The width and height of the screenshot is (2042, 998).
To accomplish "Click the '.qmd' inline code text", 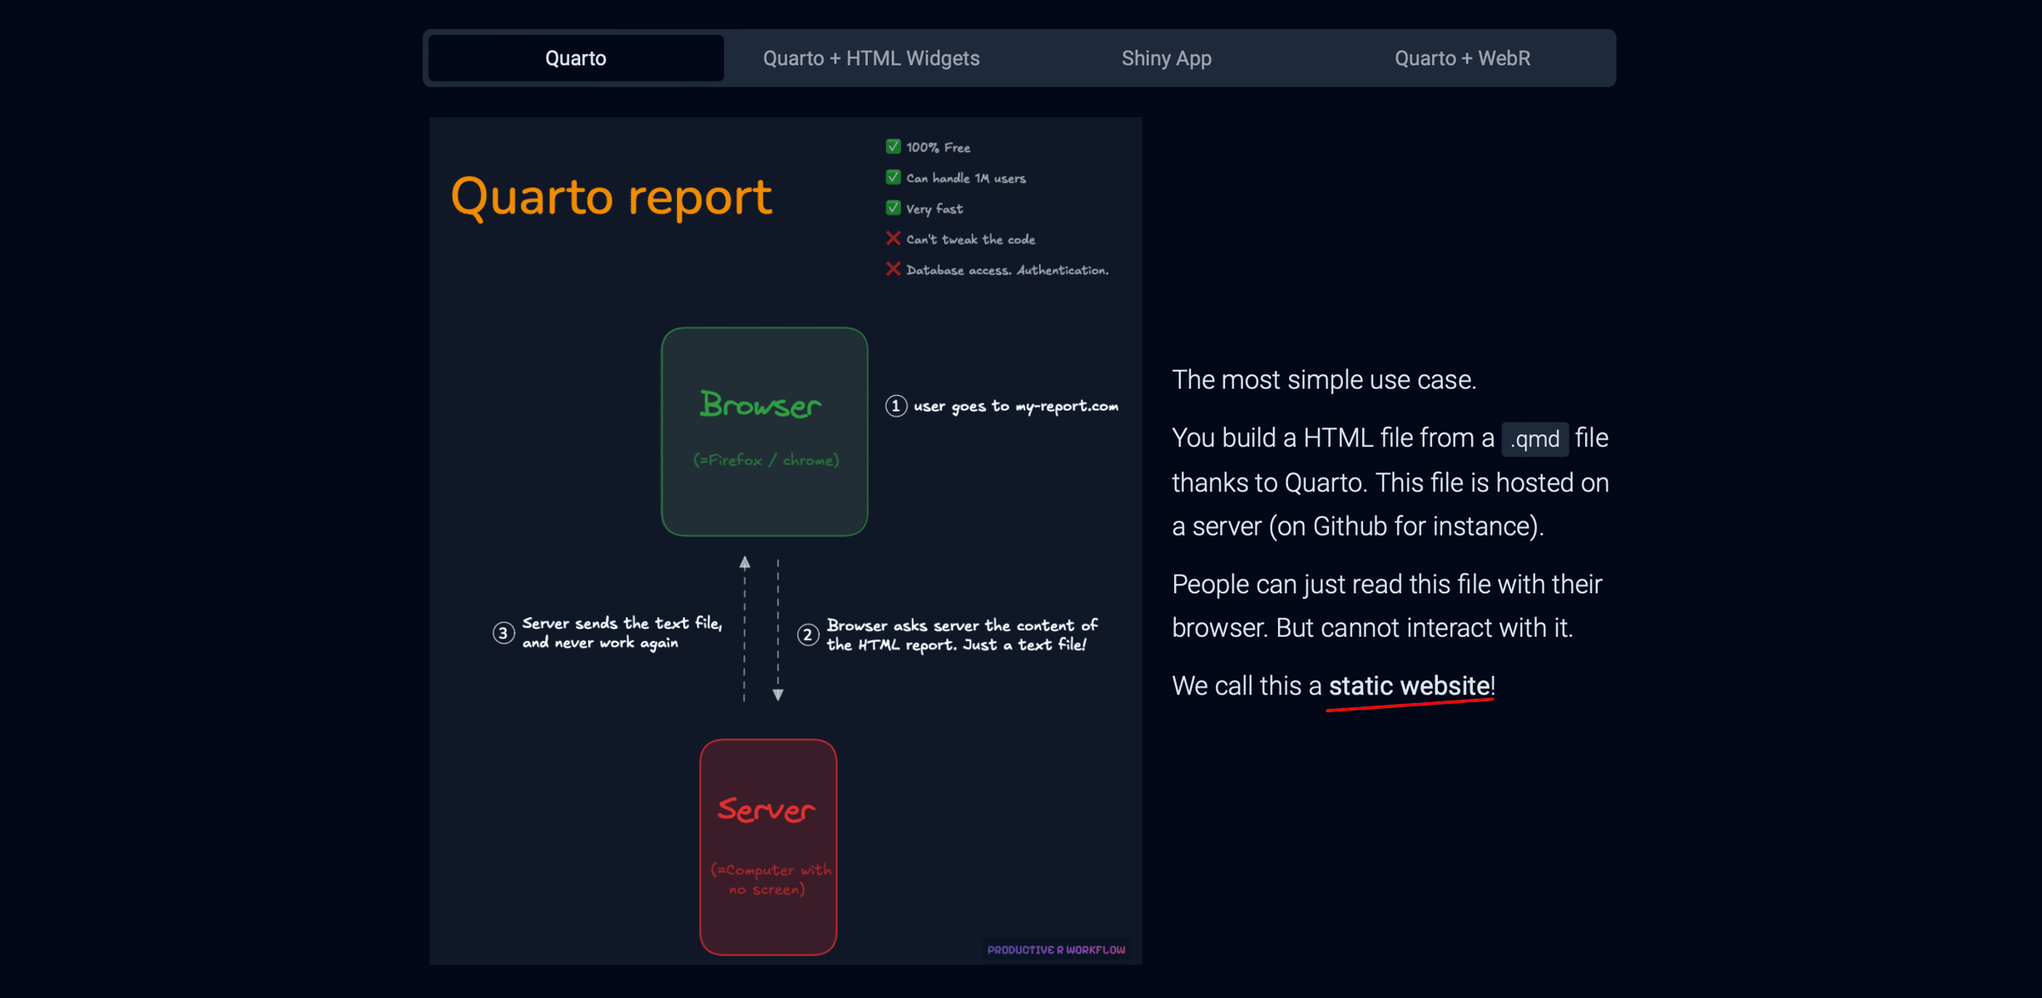I will pos(1535,439).
